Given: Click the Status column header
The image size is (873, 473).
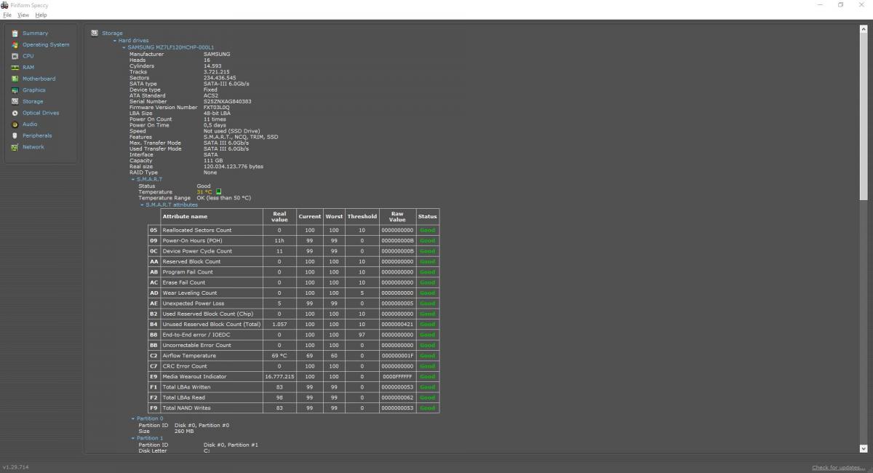Looking at the screenshot, I should pyautogui.click(x=427, y=216).
